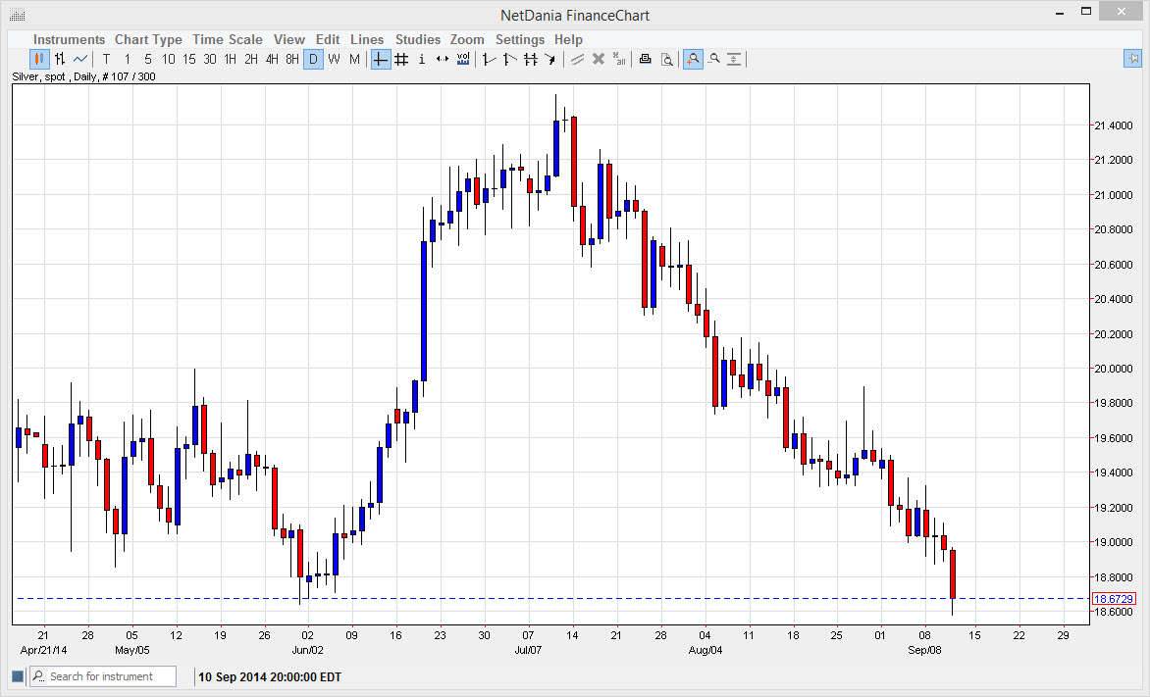Toggle the zoom in magnifier mode
1150x697 pixels.
click(693, 60)
